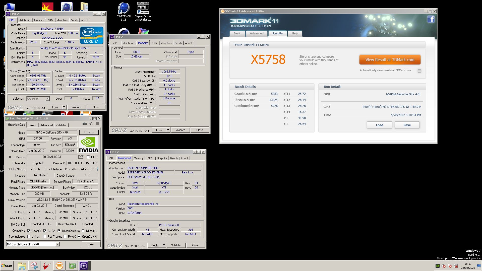The width and height of the screenshot is (482, 271).
Task: Open CINEBENCH 11.5 desktop shortcut
Action: coord(124,11)
